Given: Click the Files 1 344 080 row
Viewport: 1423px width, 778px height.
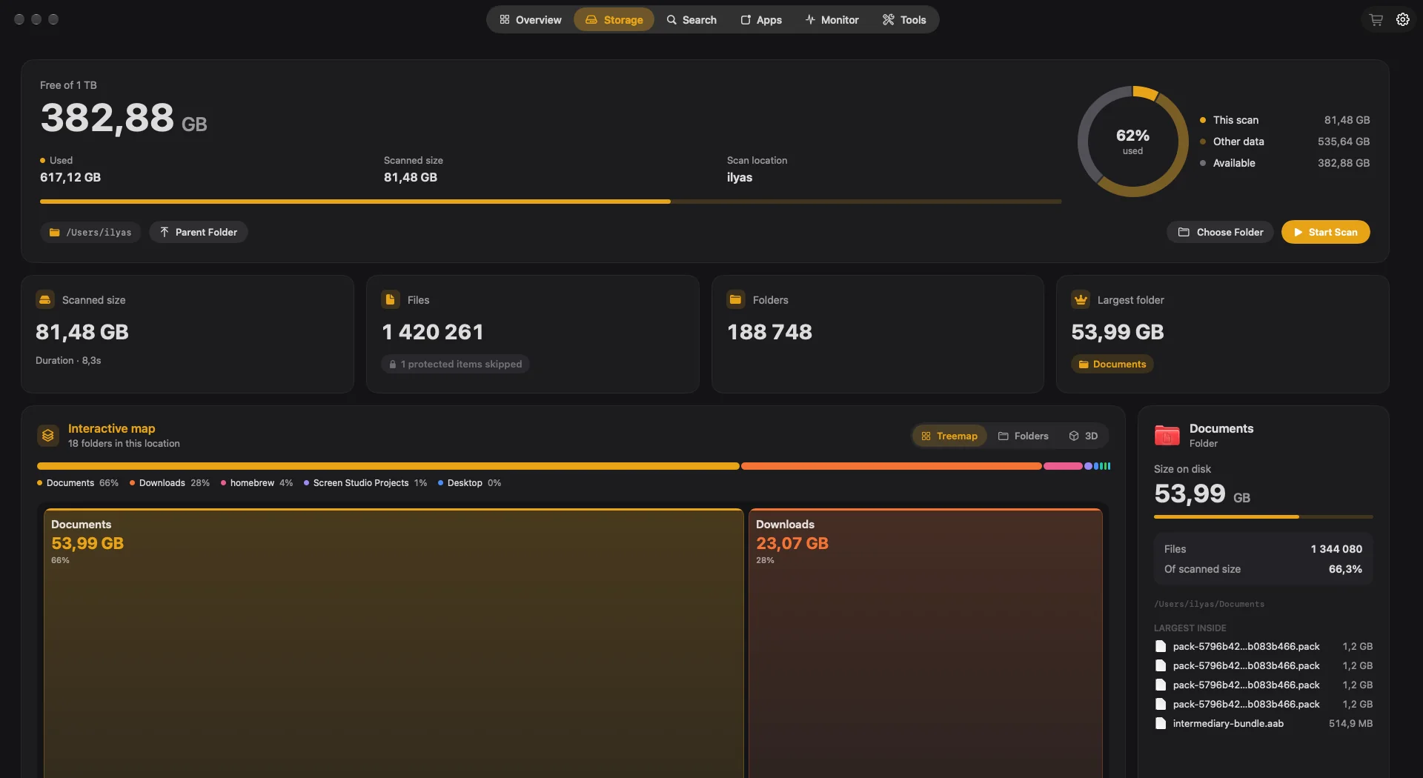Looking at the screenshot, I should click(1263, 549).
